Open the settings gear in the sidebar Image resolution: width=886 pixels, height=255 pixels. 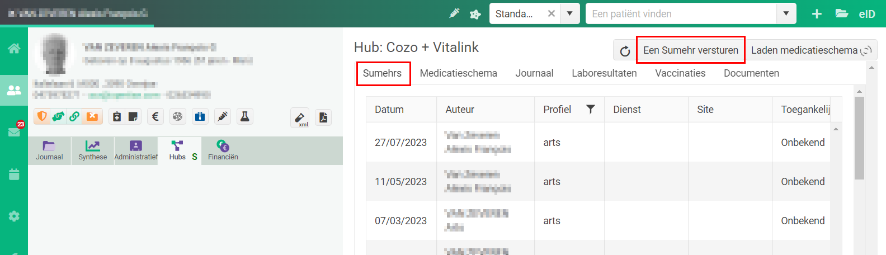(14, 216)
